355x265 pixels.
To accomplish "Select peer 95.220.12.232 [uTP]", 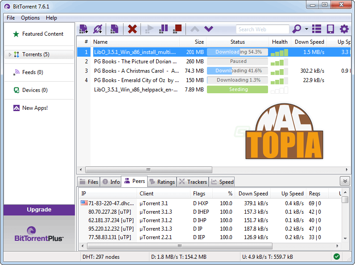I will [210, 229].
